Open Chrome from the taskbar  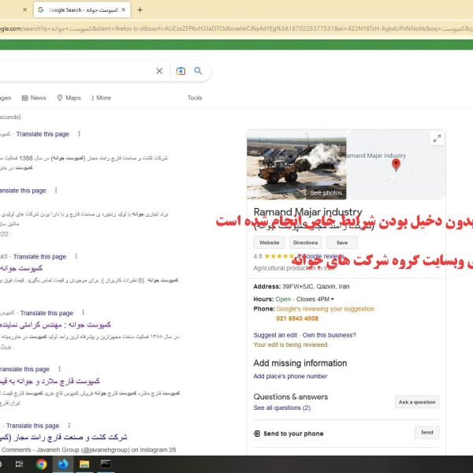coord(41,464)
